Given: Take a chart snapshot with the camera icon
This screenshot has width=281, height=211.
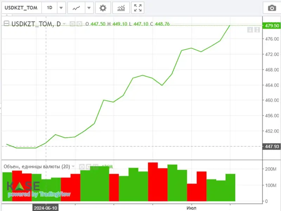Looking at the screenshot, I should click(272, 8).
